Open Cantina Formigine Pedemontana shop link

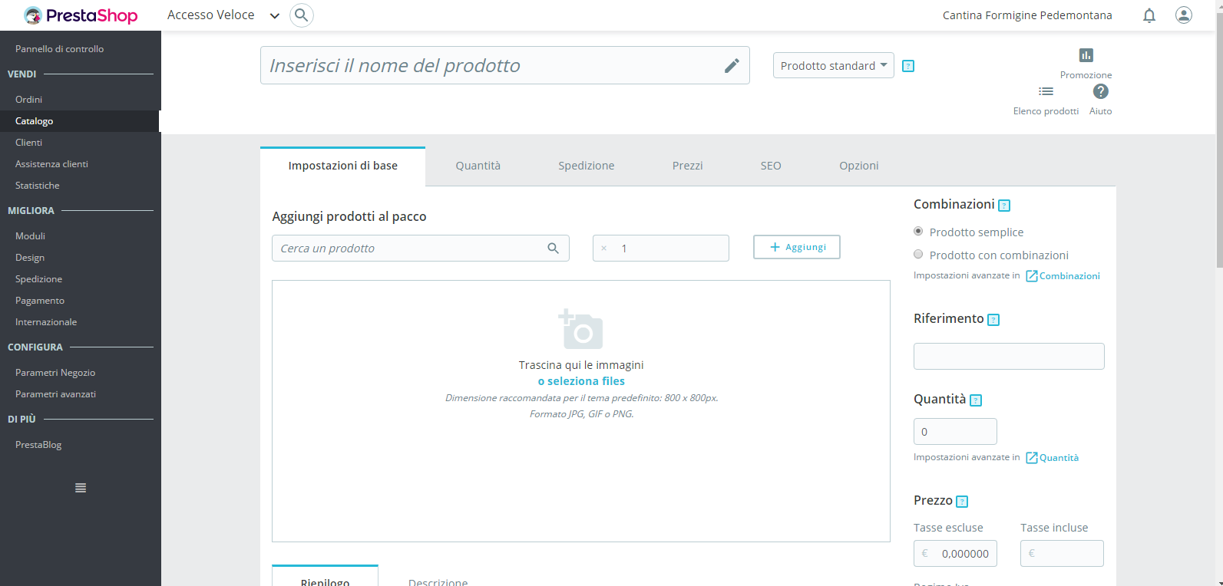(1027, 15)
